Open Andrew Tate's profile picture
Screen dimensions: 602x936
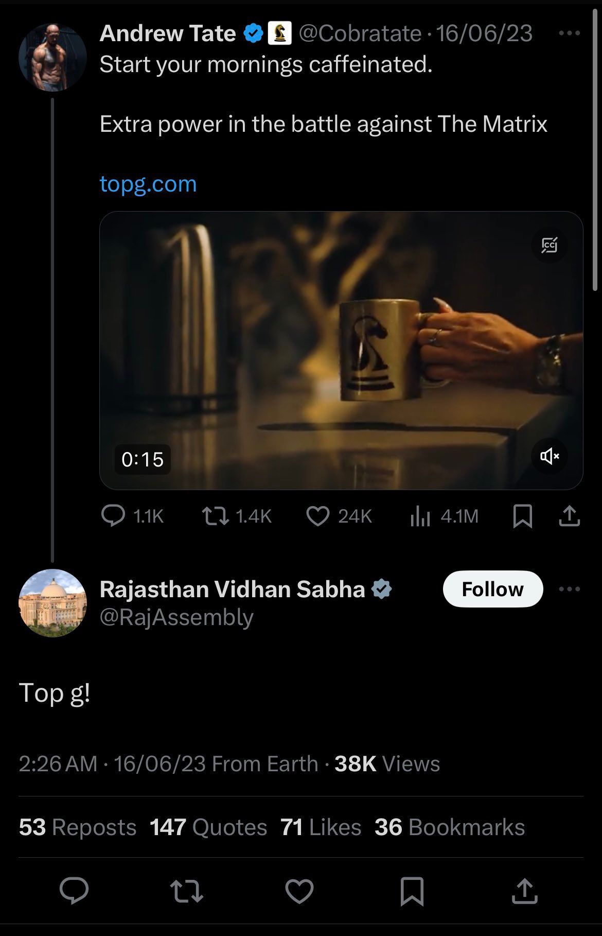tap(52, 57)
